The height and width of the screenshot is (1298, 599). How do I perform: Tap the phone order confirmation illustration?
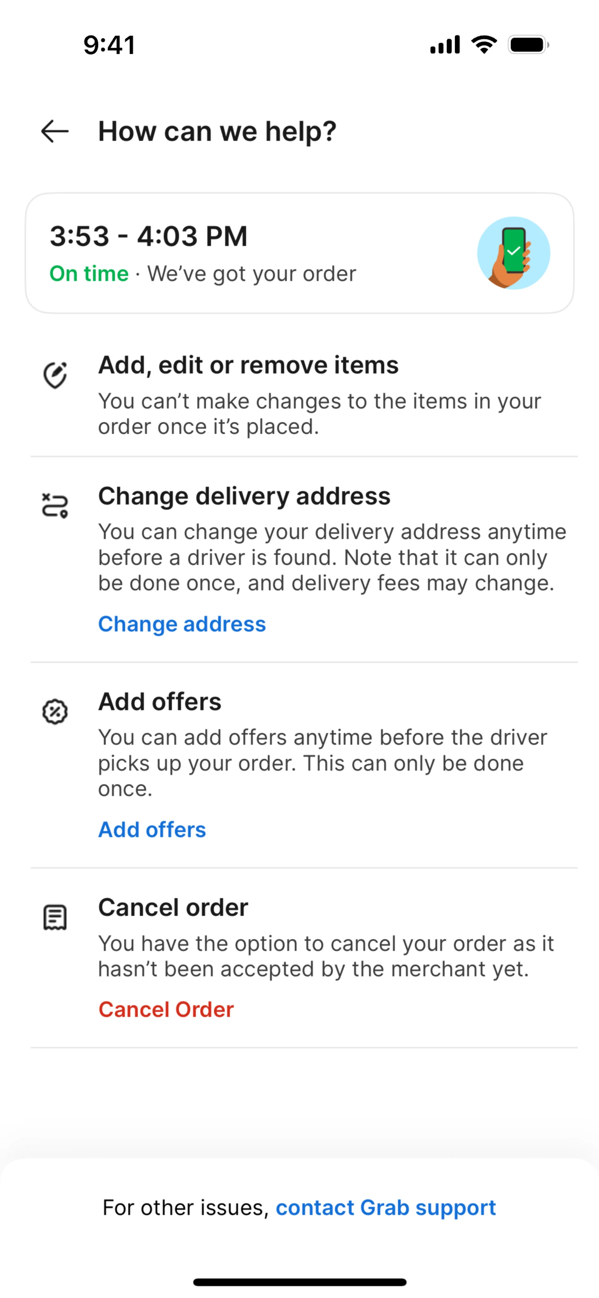pyautogui.click(x=513, y=253)
